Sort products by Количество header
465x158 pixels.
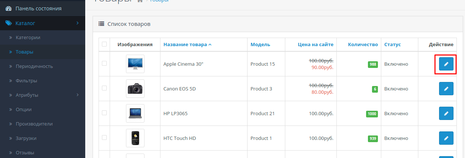(363, 45)
